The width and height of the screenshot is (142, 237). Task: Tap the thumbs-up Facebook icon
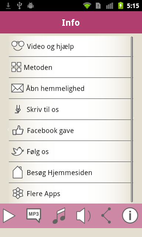click(x=18, y=130)
